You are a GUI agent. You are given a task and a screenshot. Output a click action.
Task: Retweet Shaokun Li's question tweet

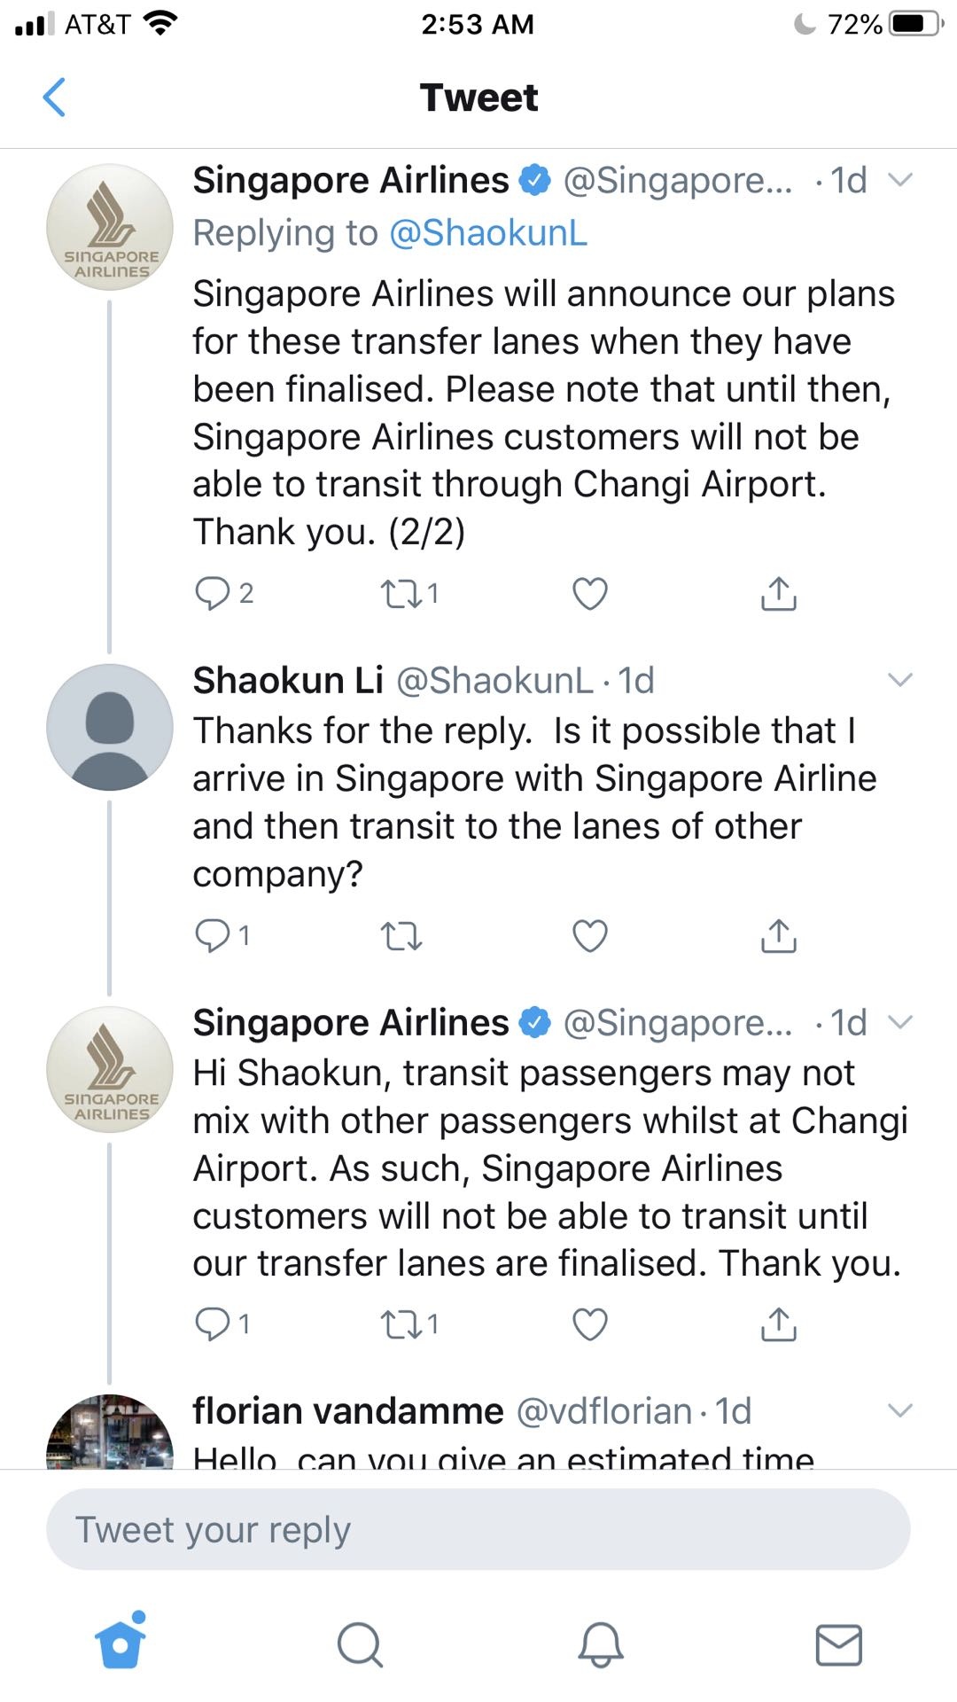click(401, 936)
